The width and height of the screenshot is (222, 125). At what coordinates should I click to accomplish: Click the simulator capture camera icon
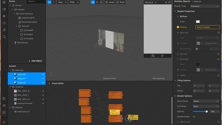(x=153, y=56)
